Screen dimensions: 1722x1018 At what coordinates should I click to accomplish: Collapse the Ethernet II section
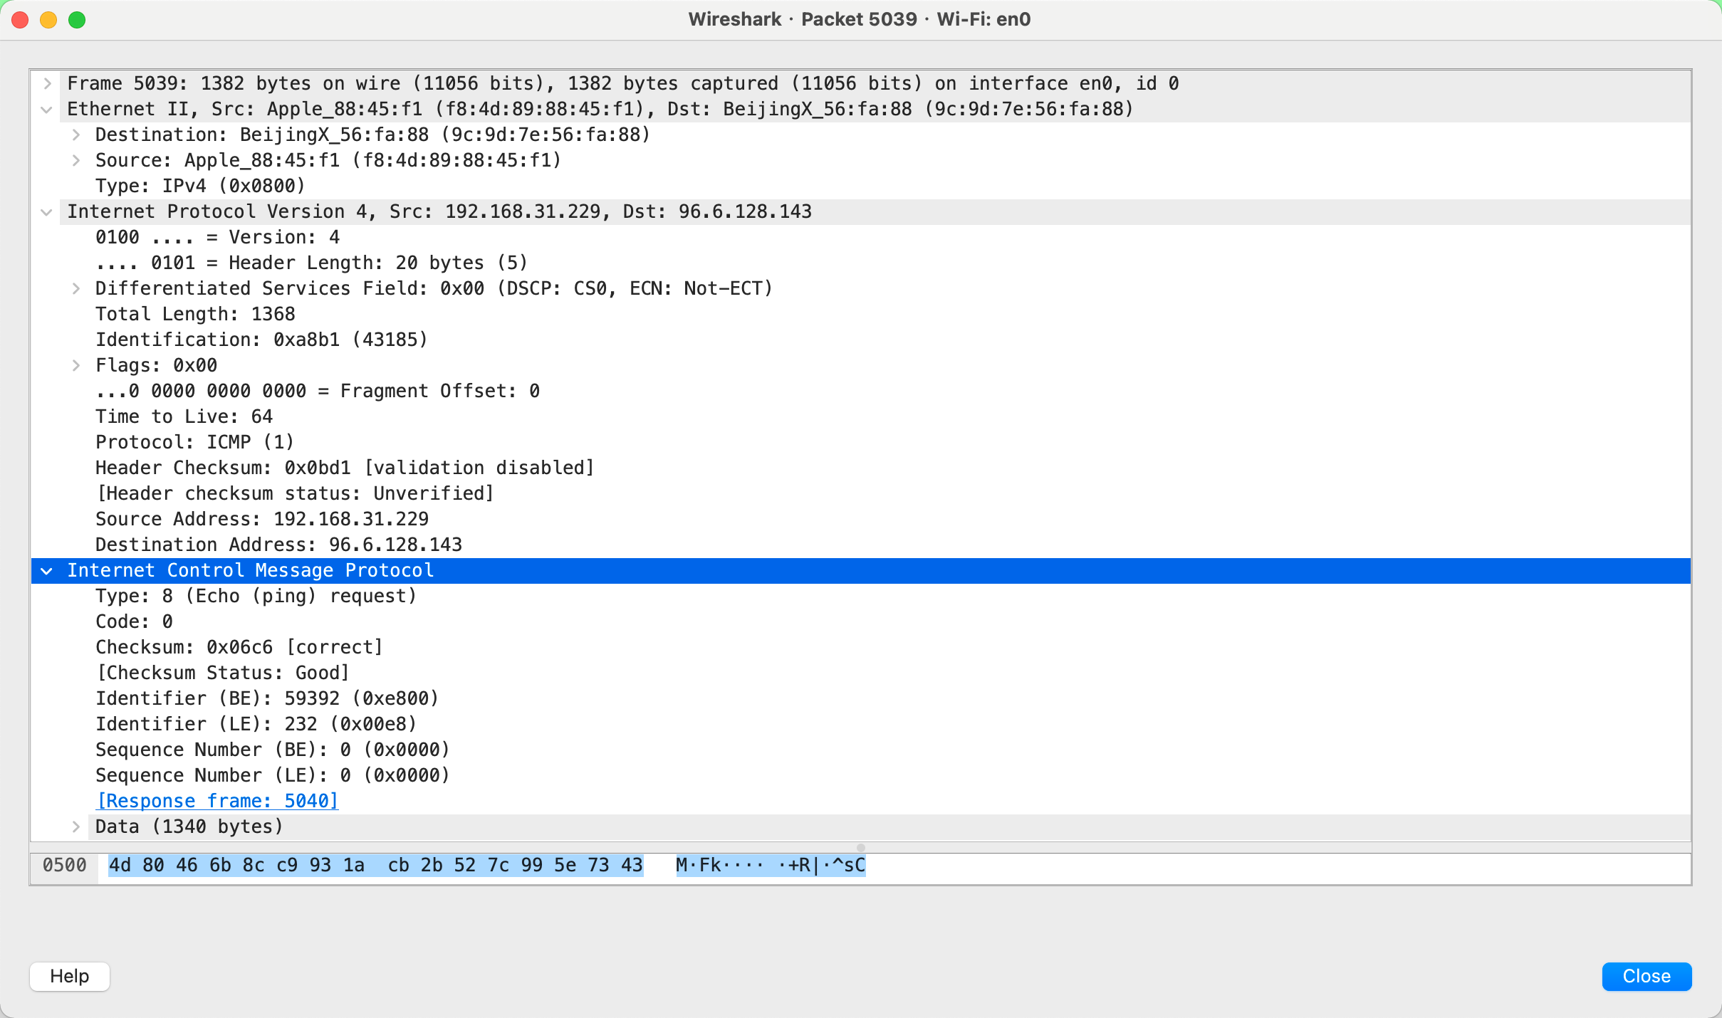[x=47, y=110]
